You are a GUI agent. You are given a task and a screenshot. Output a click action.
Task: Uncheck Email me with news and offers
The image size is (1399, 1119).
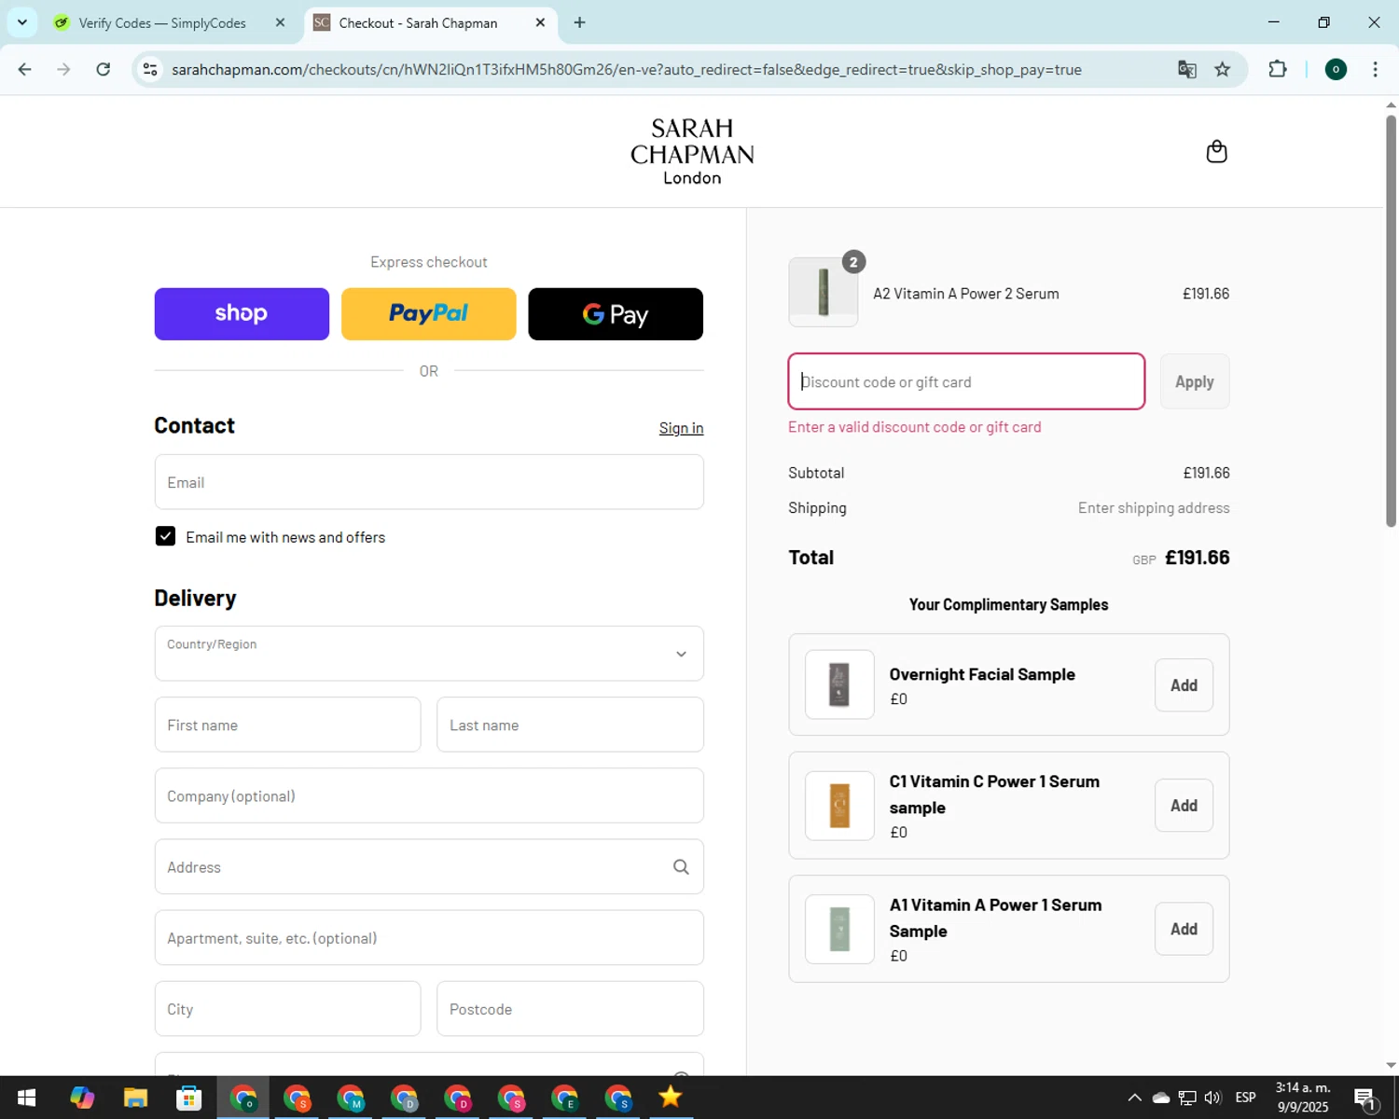[x=165, y=536]
